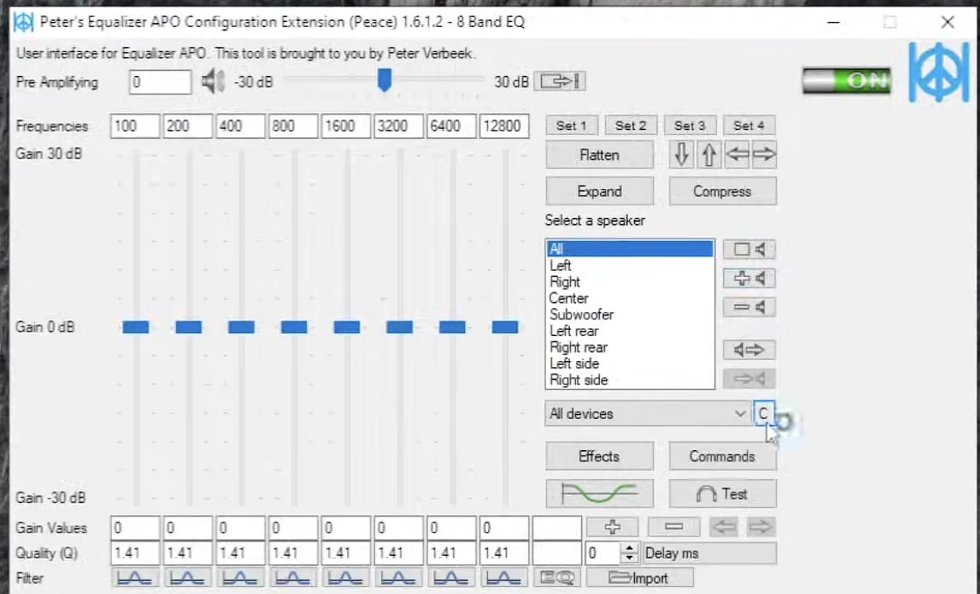
Task: Click the plus add band button
Action: click(x=612, y=527)
